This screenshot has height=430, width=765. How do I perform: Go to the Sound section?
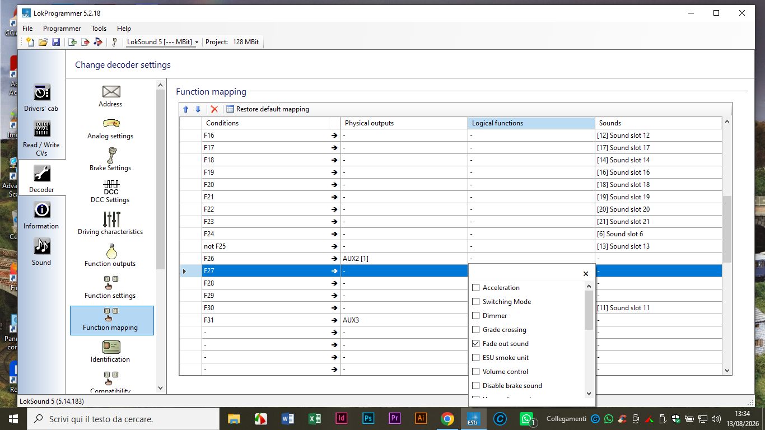tap(41, 252)
